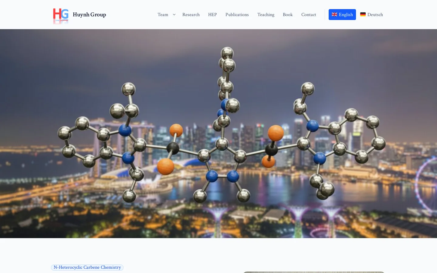The image size is (437, 273).
Task: Go to the Research page
Action: 191,15
